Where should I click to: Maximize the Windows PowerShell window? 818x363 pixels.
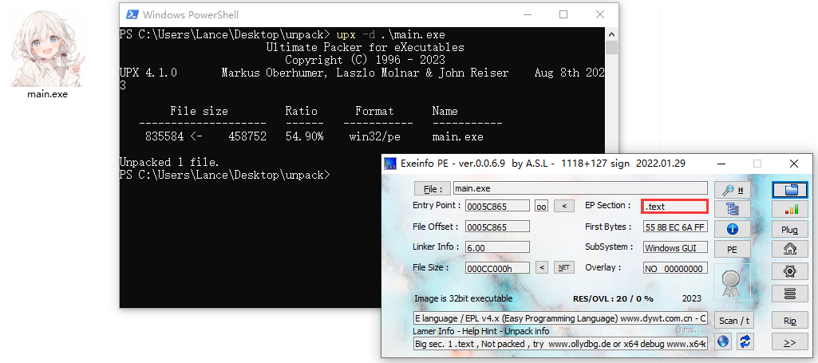[x=563, y=14]
